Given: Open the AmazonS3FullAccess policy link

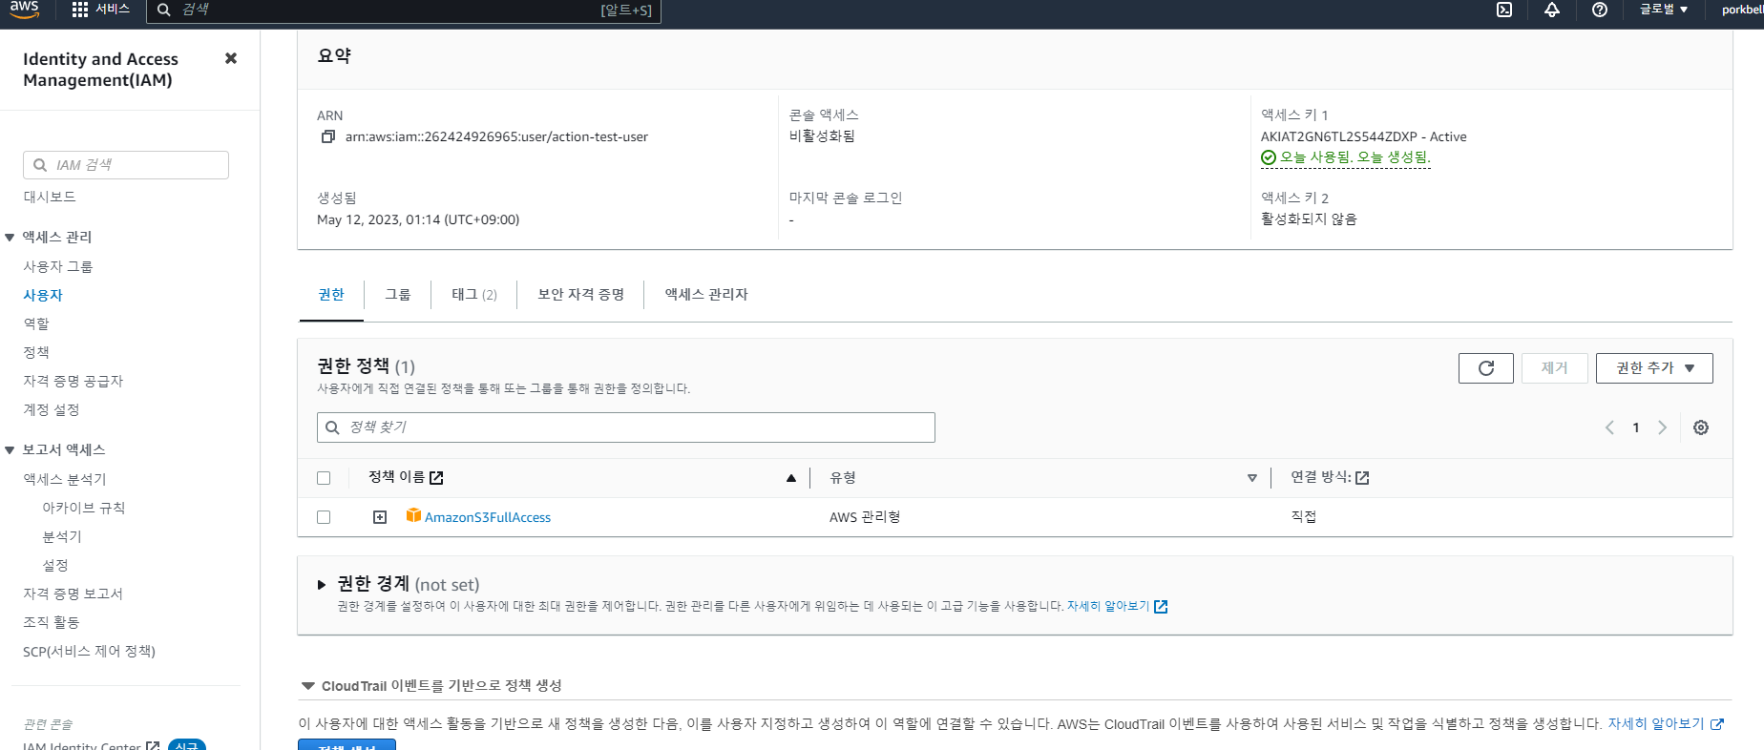Looking at the screenshot, I should click(488, 517).
